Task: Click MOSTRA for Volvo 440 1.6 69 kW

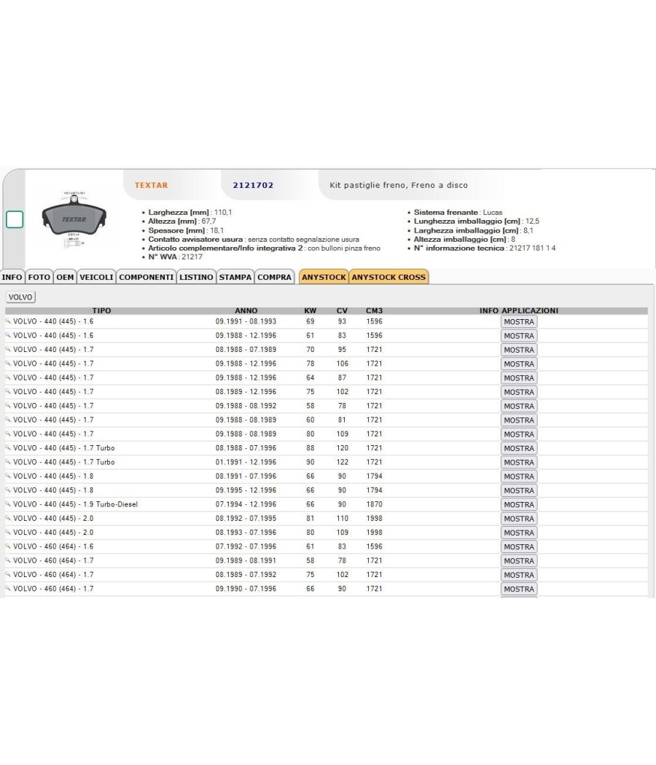Action: [519, 321]
